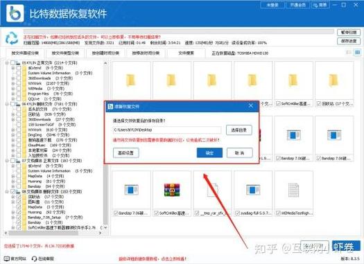
Task: Select the sysdiag-full installer icon
Action: [x=253, y=190]
